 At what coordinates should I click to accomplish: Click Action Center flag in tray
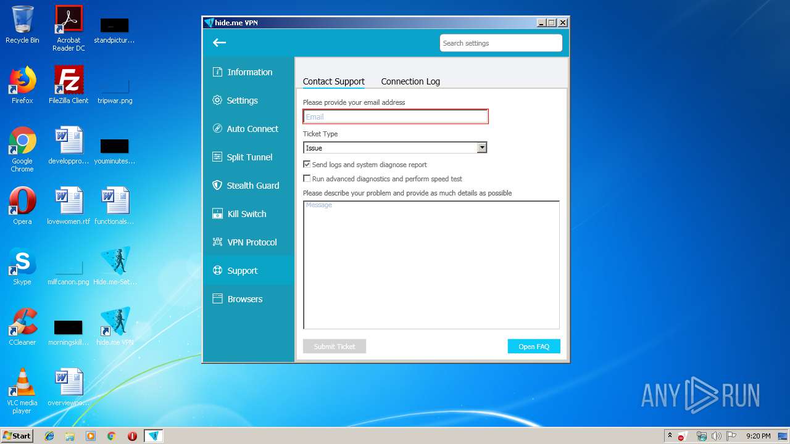click(731, 436)
